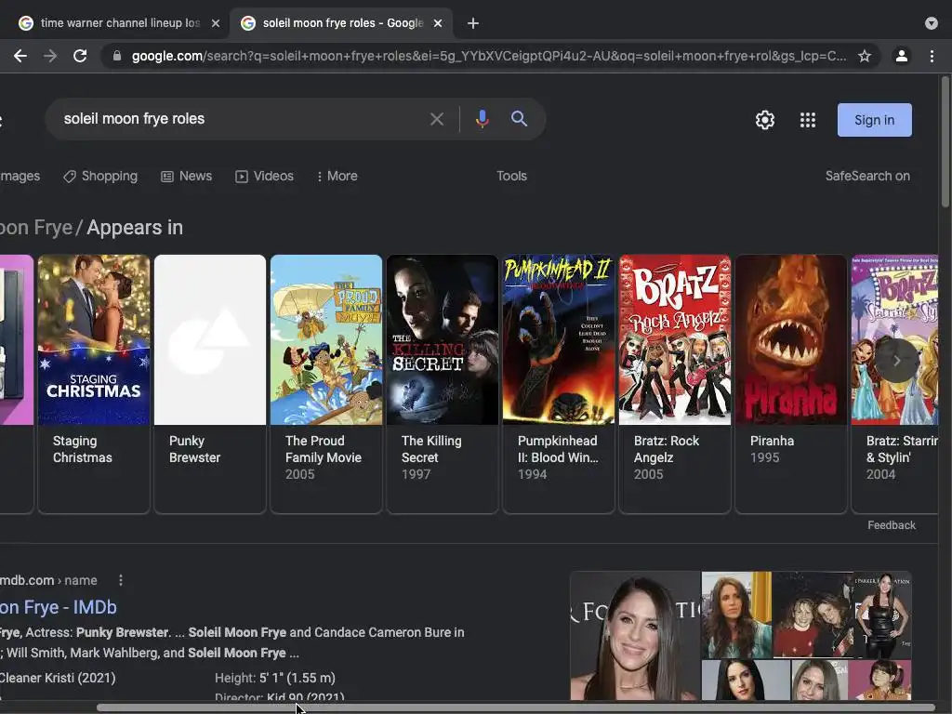Click the address bar URL
This screenshot has height=714, width=952.
click(x=489, y=56)
